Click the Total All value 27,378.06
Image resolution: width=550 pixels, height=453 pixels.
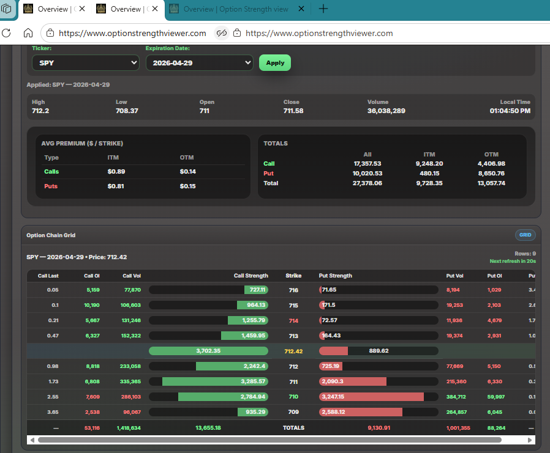point(367,183)
